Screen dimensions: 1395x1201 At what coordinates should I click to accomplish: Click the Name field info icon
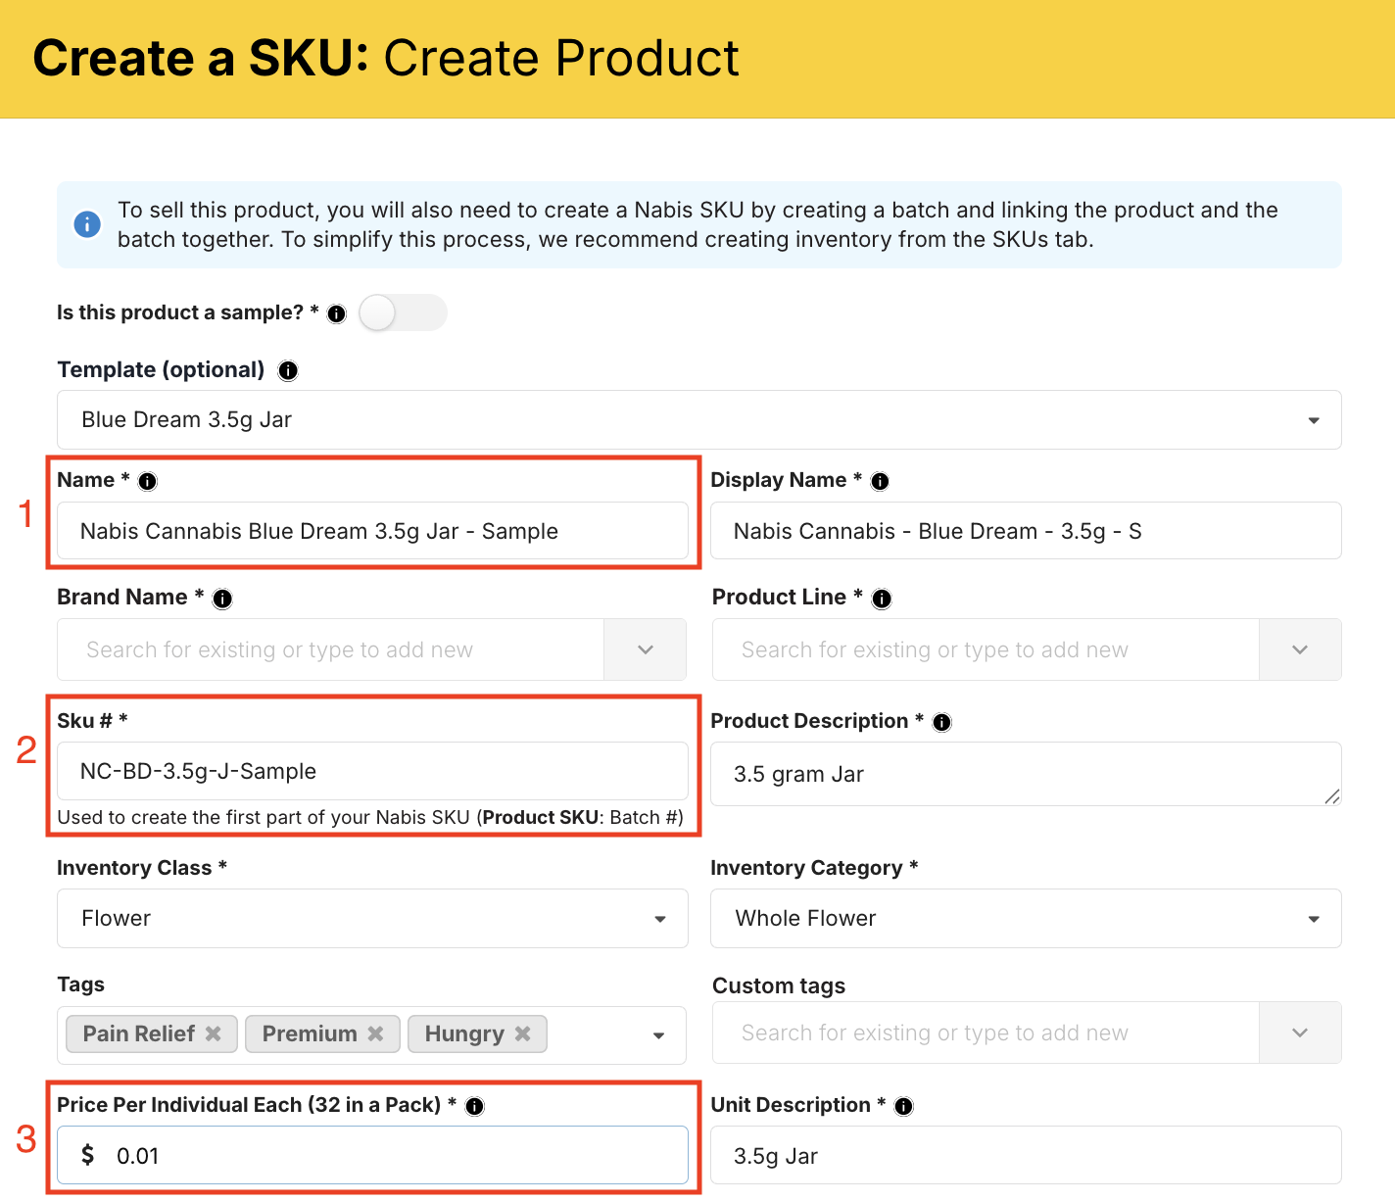coord(148,481)
